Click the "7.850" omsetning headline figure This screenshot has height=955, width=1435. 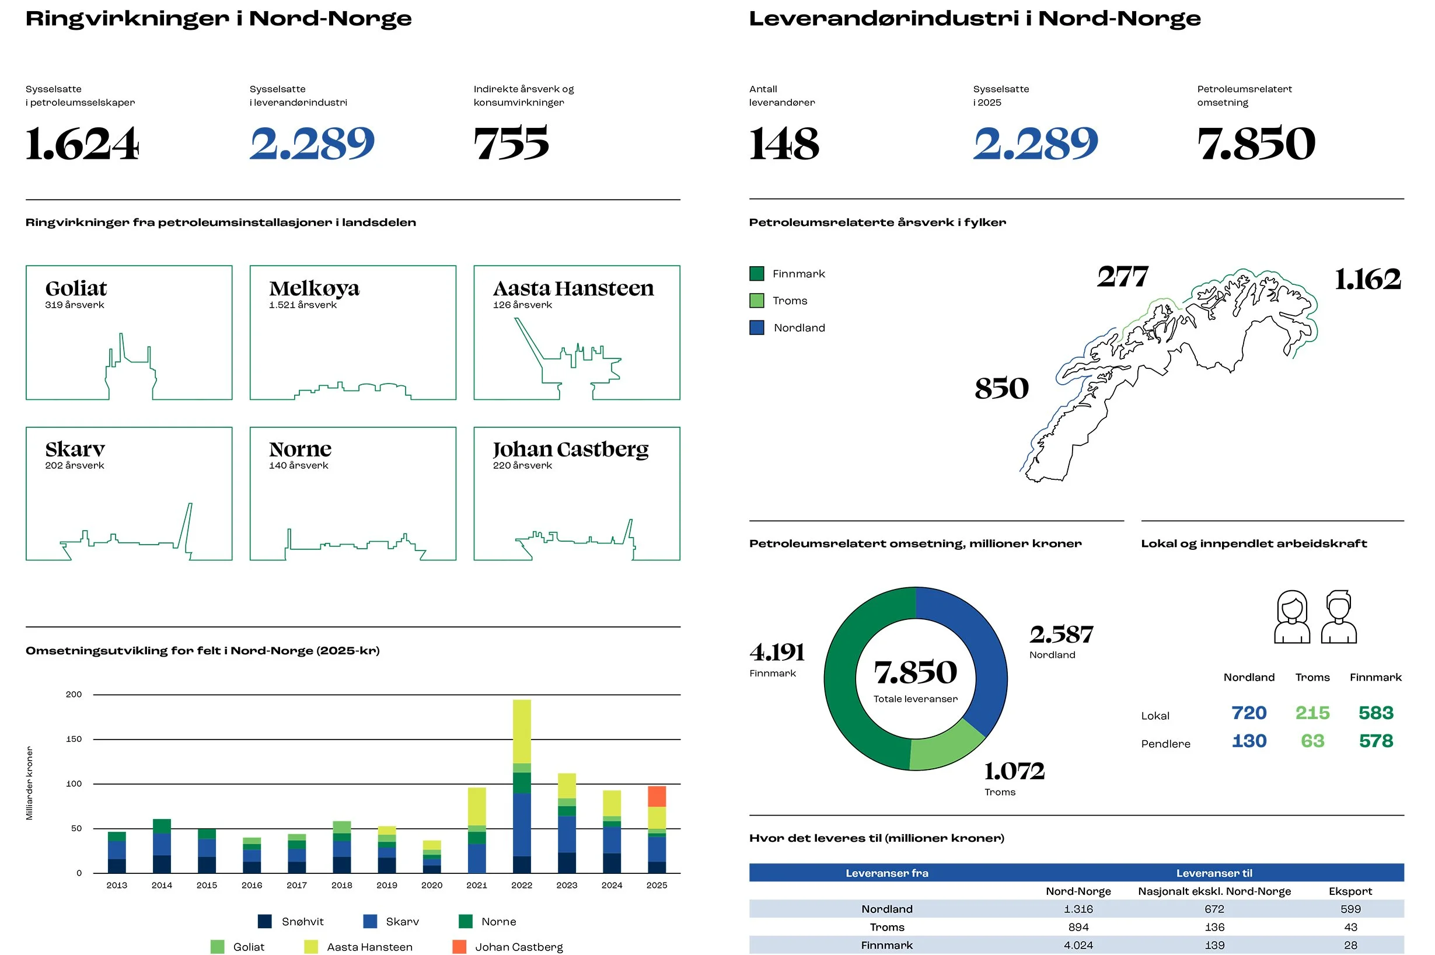(1255, 144)
